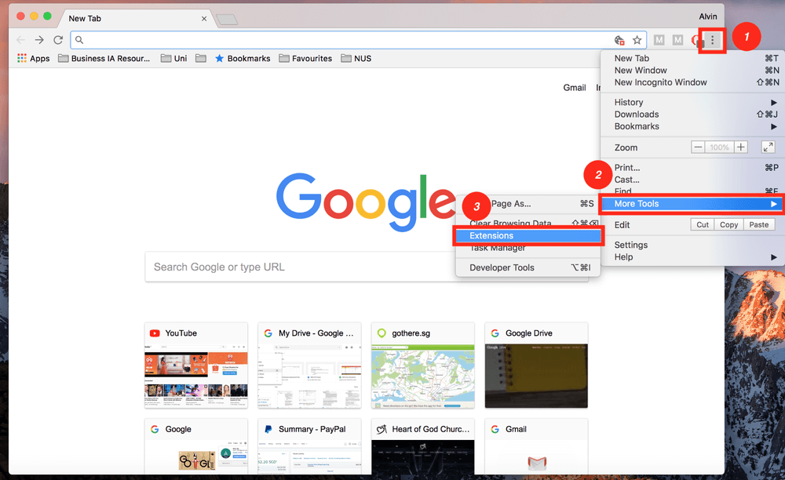This screenshot has width=785, height=480.
Task: Reload the current page
Action: 58,39
